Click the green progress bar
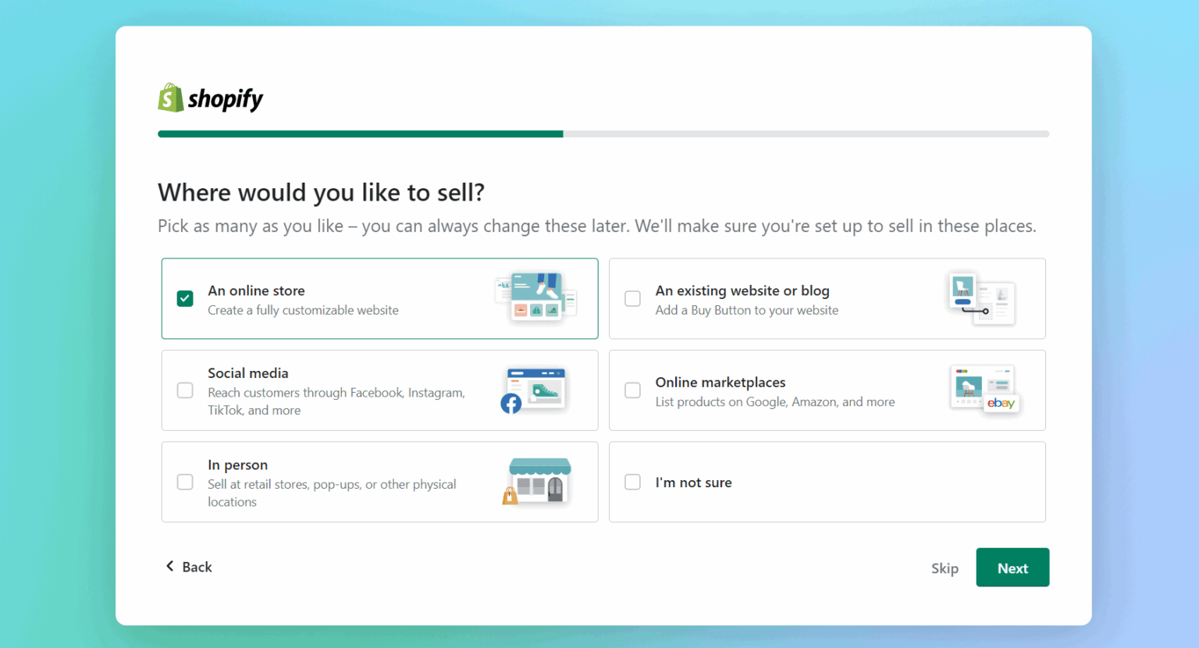This screenshot has width=1199, height=648. [359, 134]
